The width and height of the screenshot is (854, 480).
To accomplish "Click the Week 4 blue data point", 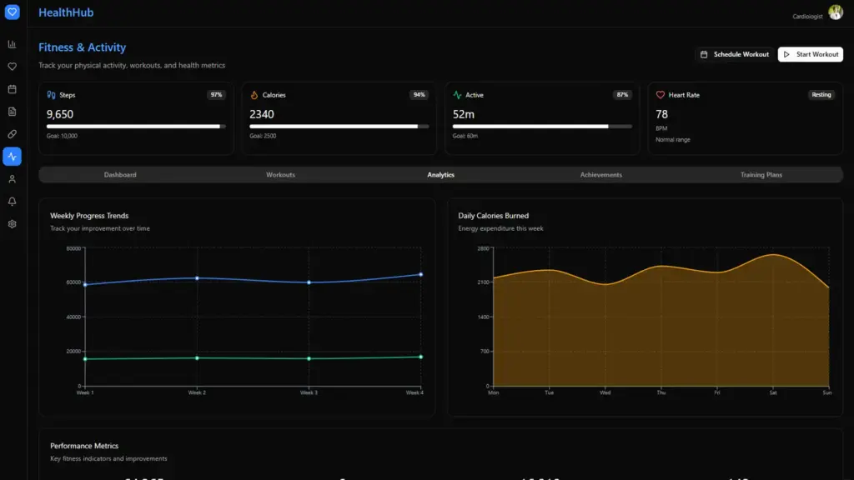I will coord(420,274).
